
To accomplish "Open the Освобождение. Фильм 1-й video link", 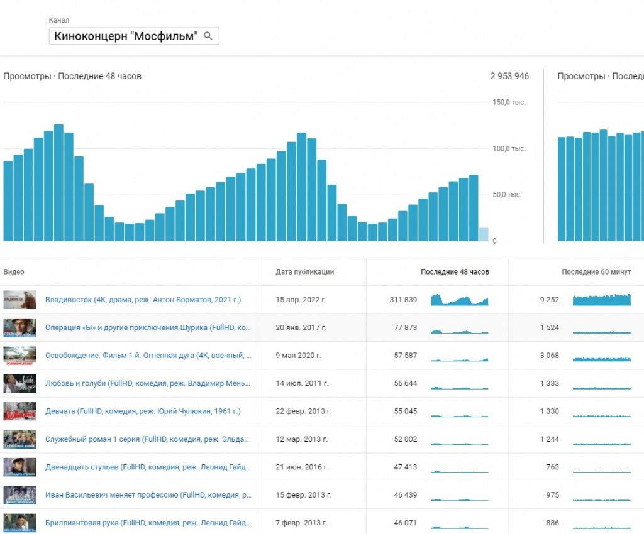I will point(148,356).
